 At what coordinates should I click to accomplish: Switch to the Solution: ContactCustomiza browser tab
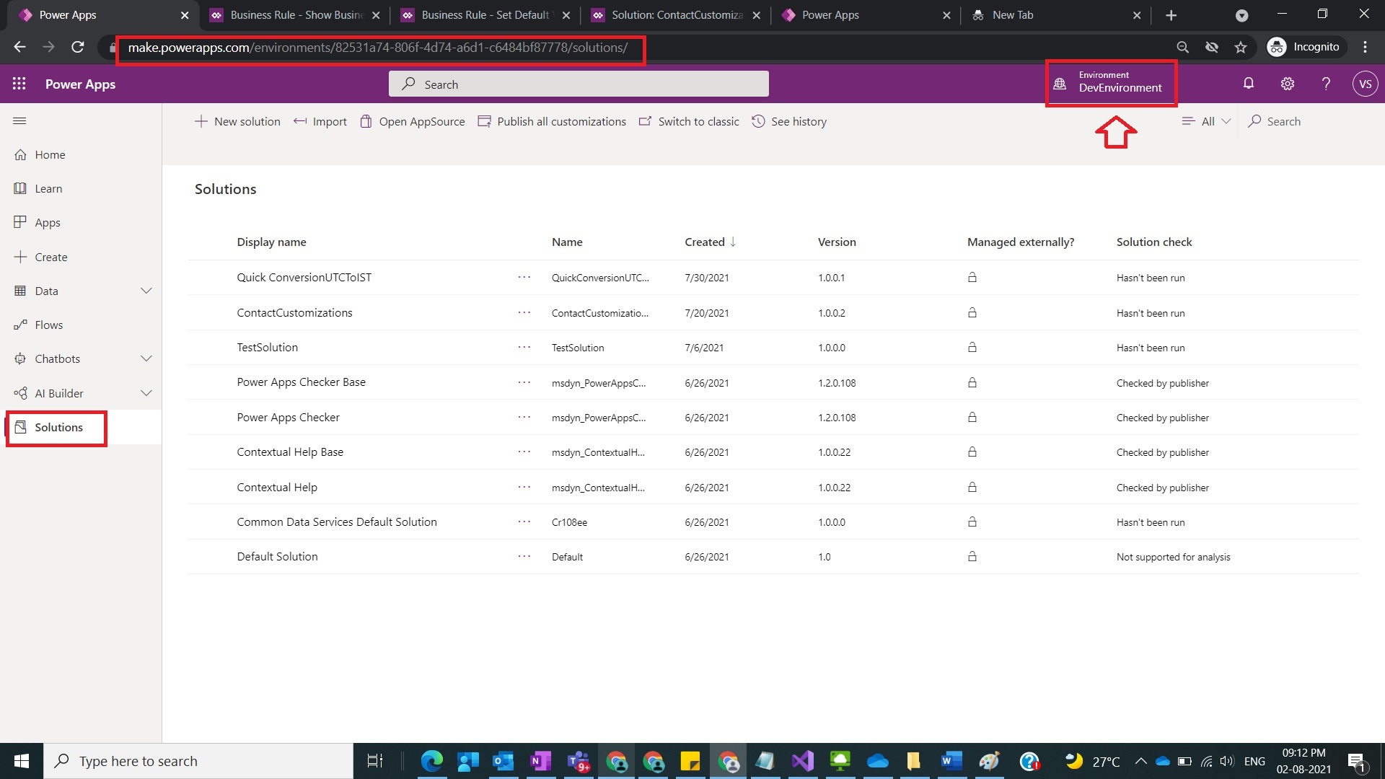point(671,14)
